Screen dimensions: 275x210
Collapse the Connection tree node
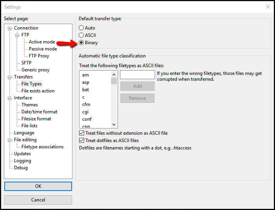pyautogui.click(x=10, y=28)
